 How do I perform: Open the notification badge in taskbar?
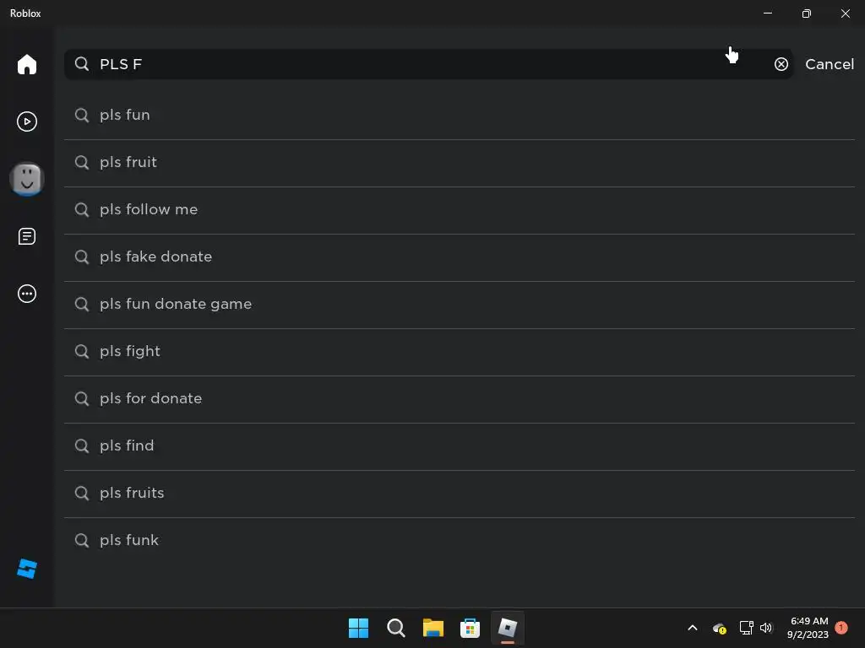click(841, 628)
